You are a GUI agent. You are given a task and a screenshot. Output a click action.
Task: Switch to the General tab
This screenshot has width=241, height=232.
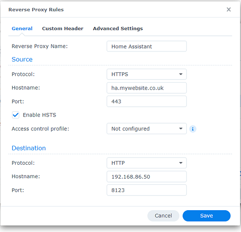point(22,28)
